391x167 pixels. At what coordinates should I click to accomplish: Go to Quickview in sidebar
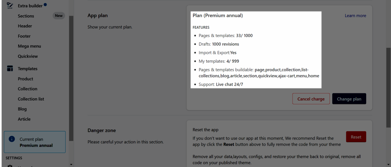click(28, 56)
